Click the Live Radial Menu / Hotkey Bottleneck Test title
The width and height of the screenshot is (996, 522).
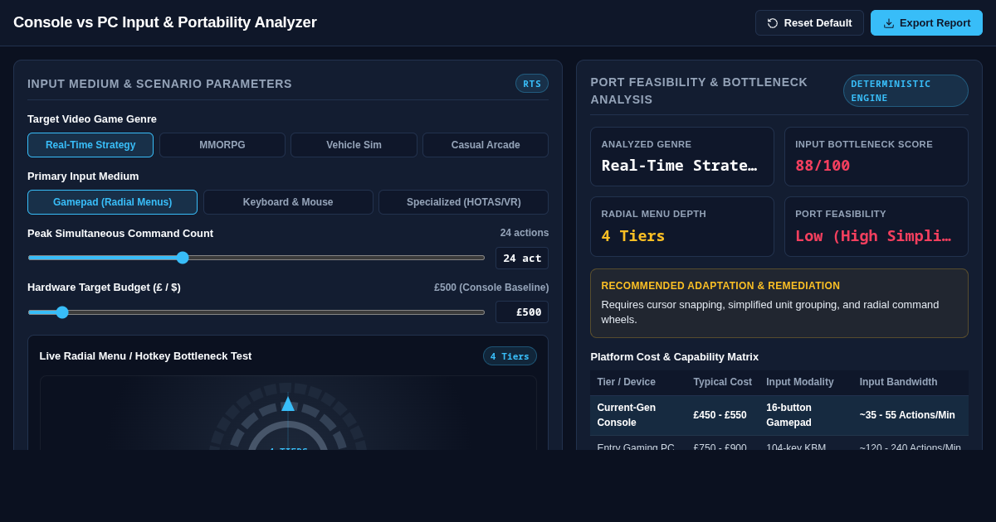coord(145,356)
